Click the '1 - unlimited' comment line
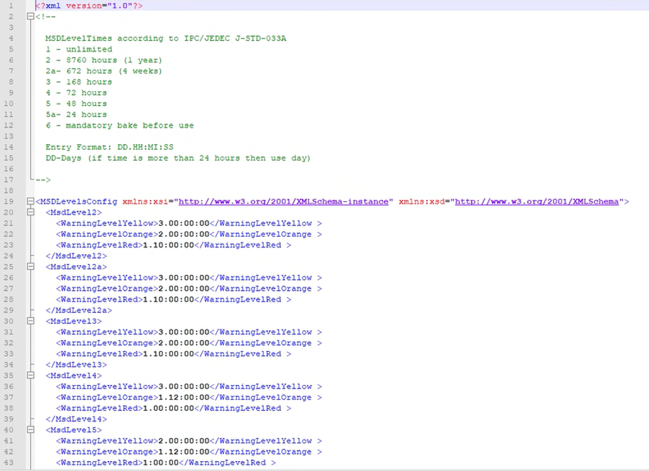649x471 pixels. (79, 49)
